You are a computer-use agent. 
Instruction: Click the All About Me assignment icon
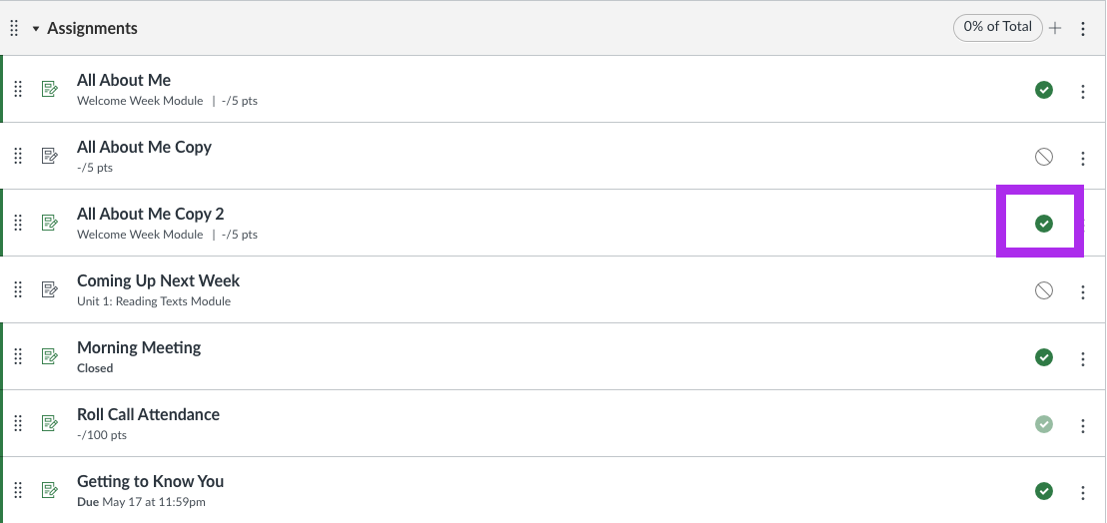click(x=49, y=89)
